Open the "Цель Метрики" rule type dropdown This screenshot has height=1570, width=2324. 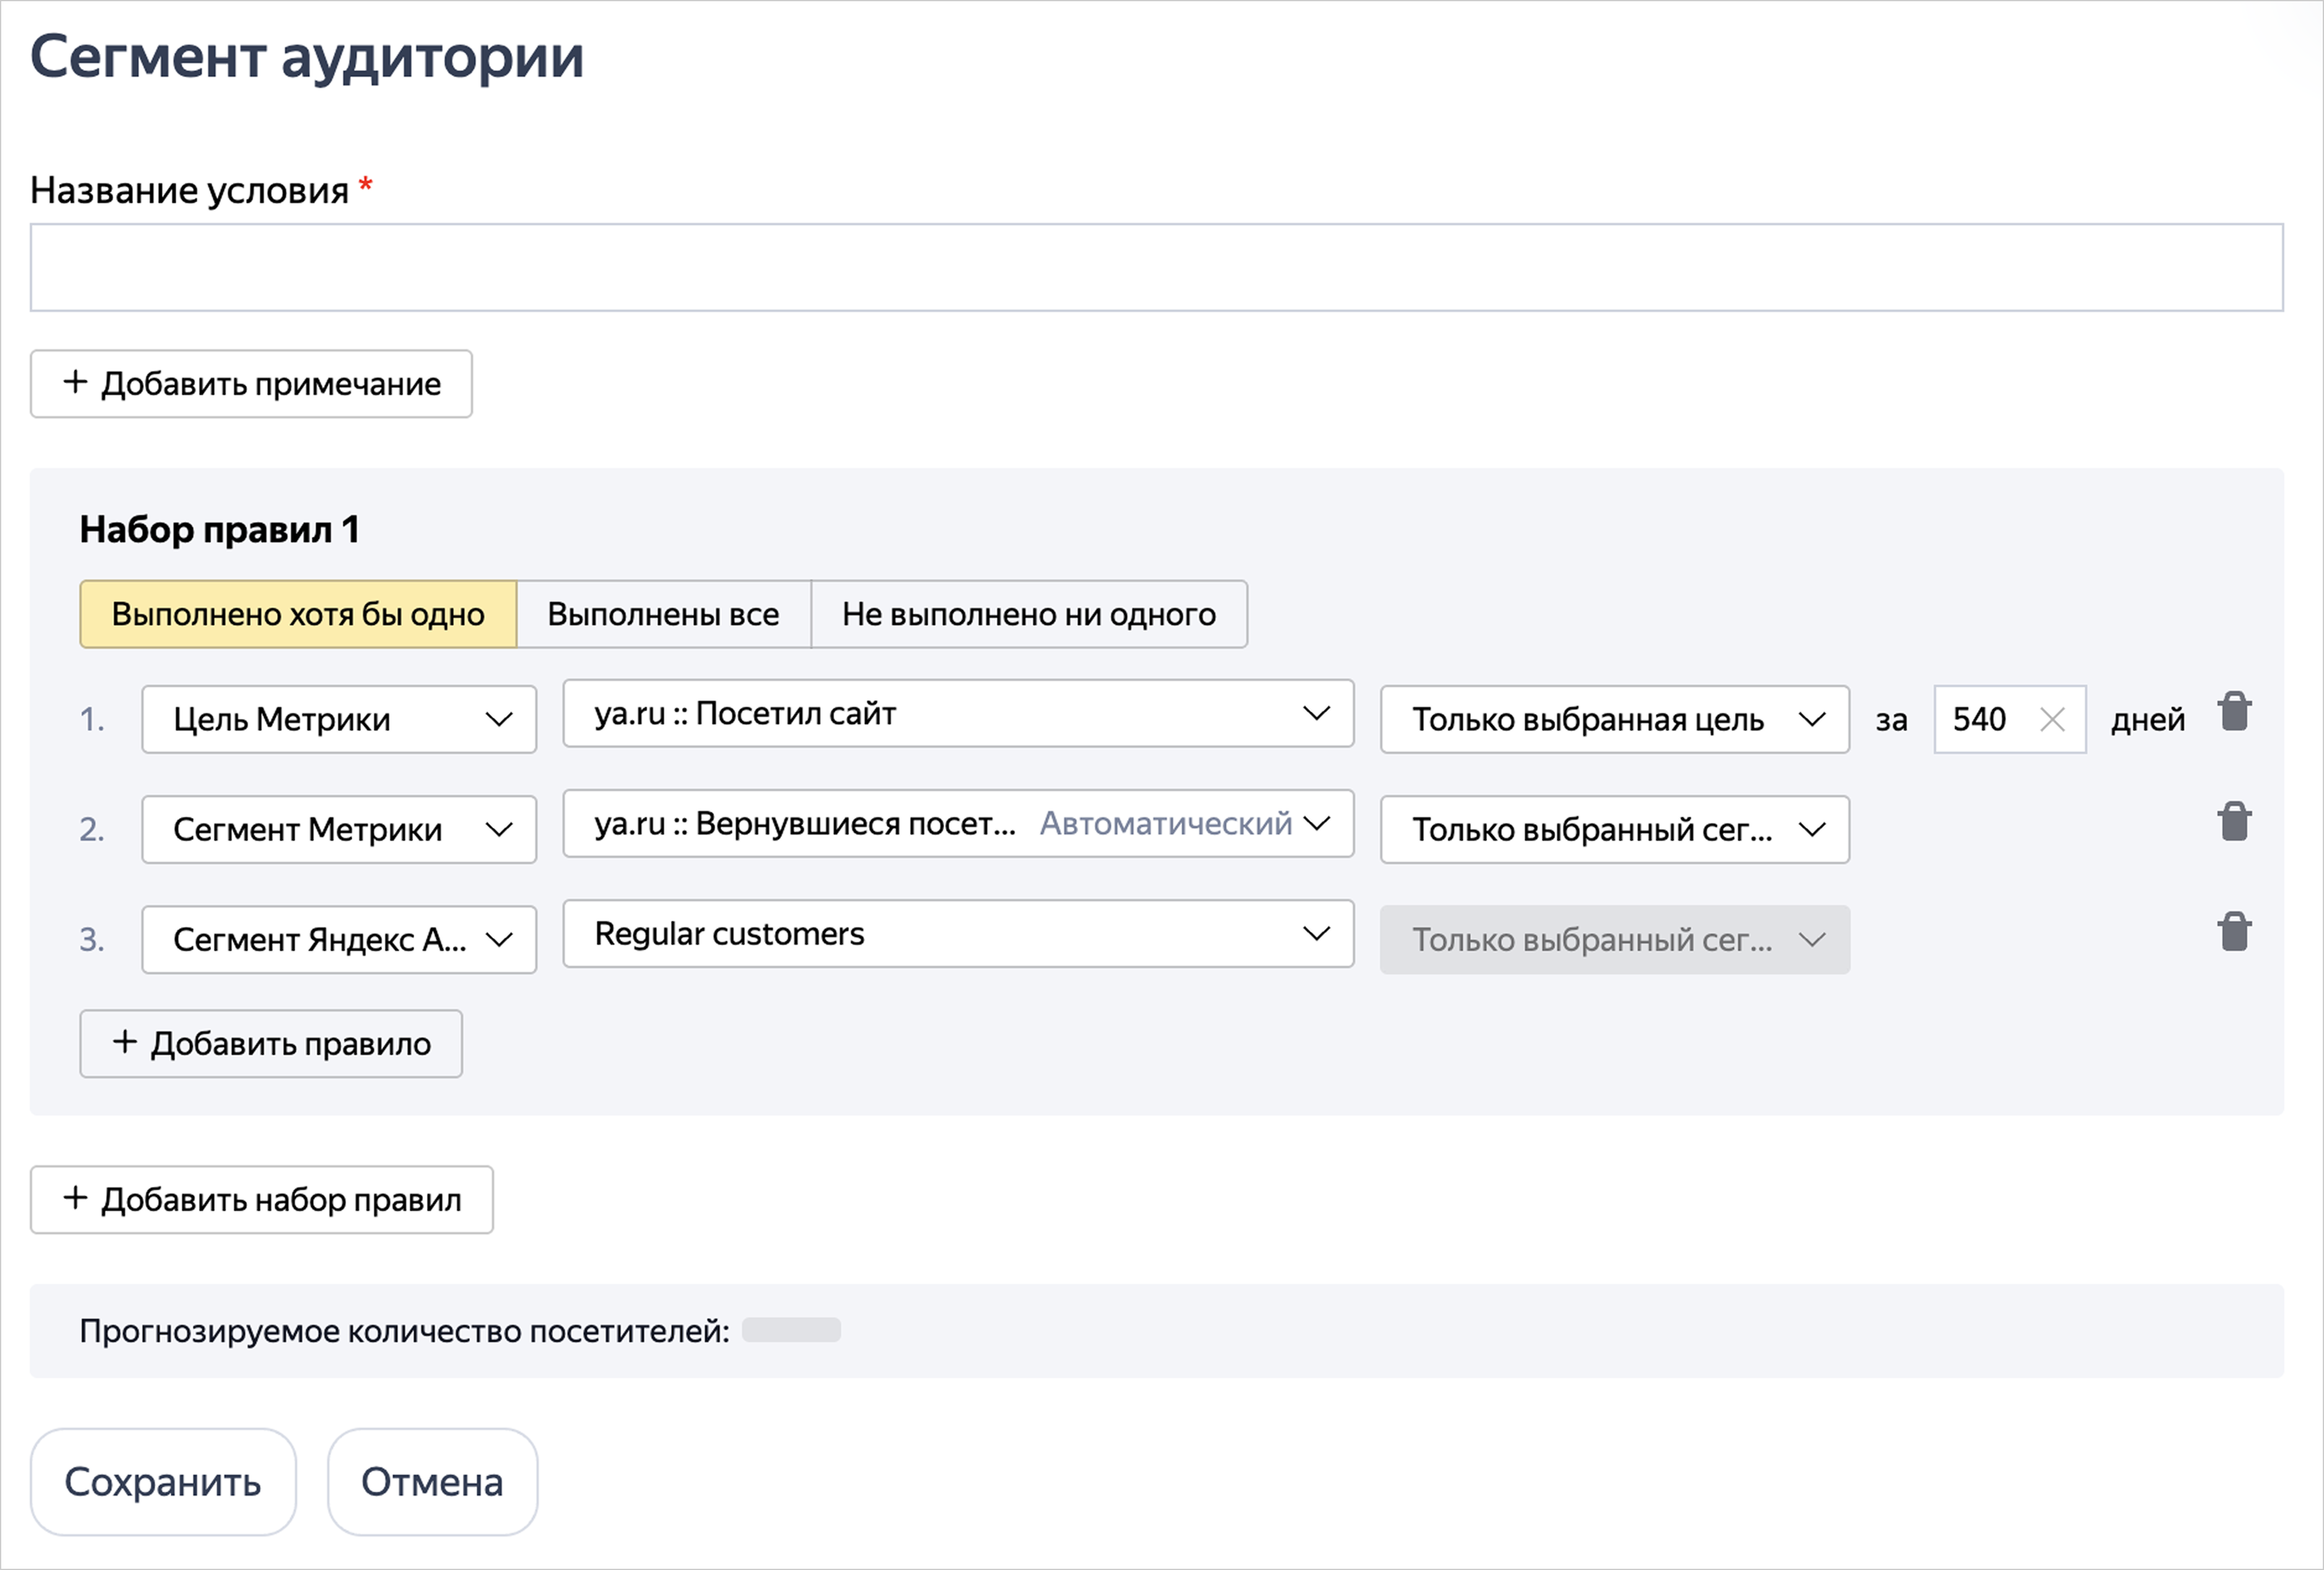tap(338, 719)
